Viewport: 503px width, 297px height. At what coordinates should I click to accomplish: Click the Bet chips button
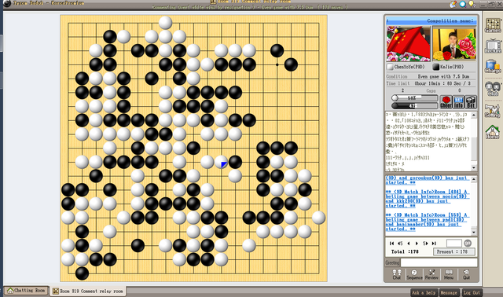point(471,102)
